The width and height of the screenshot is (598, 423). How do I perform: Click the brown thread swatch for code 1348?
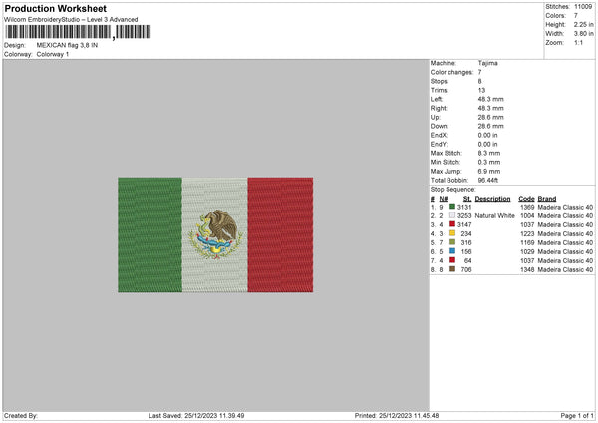click(452, 269)
